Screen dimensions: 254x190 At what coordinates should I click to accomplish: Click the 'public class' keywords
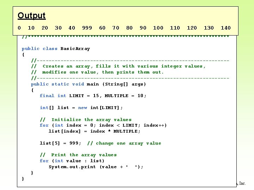click(40, 49)
